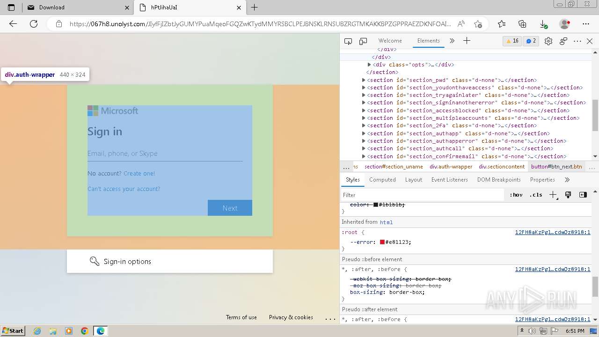Select div.auth-wrapper breadcrumb
This screenshot has width=599, height=337.
pos(451,167)
